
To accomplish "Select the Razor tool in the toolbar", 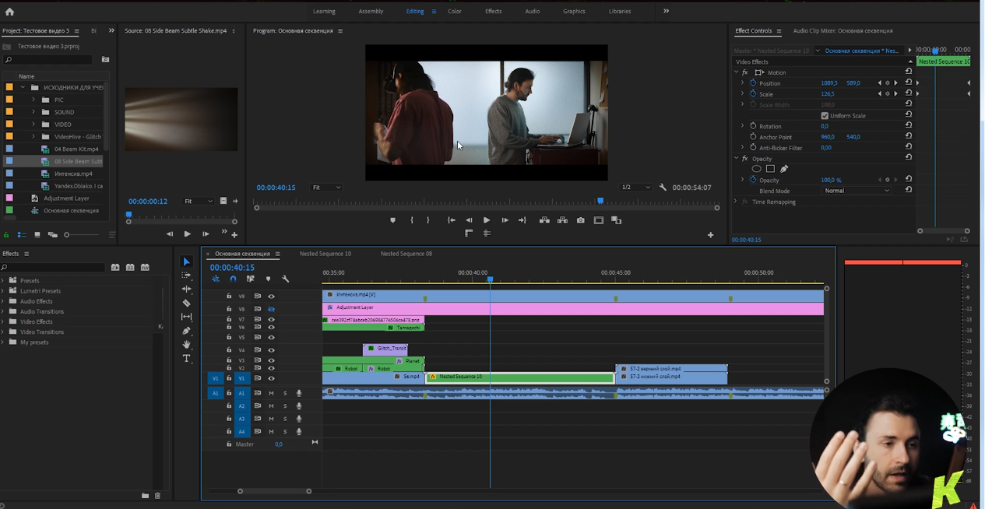I will 186,303.
